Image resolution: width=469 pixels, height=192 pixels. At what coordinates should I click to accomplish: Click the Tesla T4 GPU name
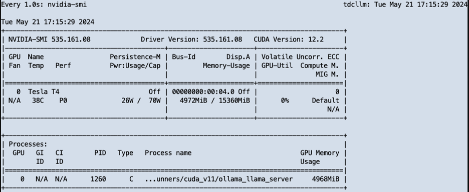44,91
